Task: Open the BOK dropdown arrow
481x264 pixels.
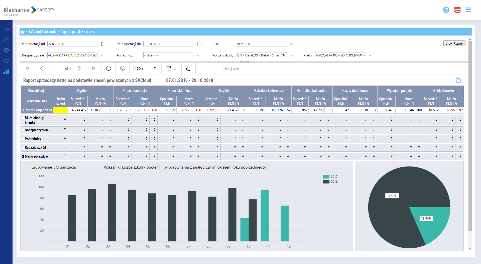Action: [x=291, y=44]
